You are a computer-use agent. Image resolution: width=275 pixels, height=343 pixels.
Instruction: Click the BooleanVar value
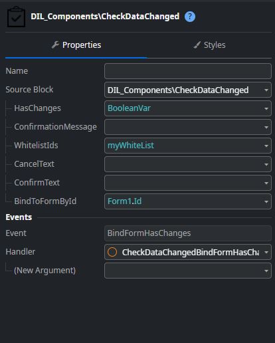[x=129, y=108]
